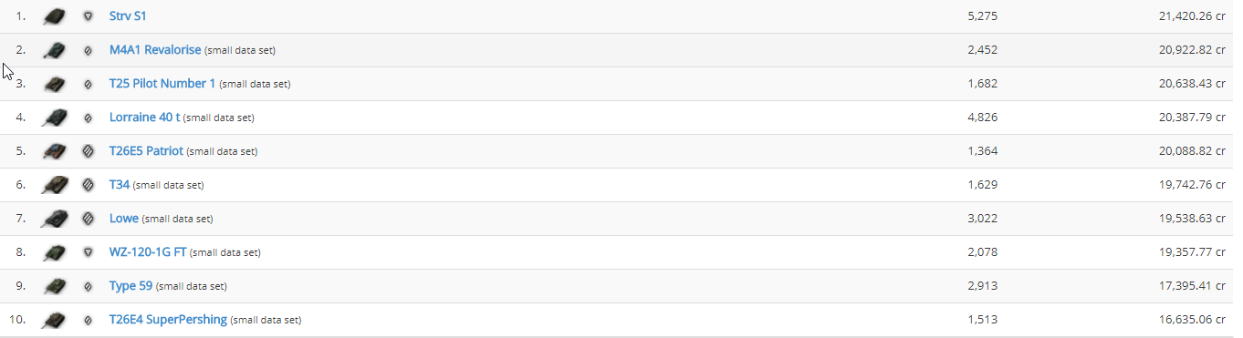Click tank destroyer class icon beside WZ-120-1G FT

[88, 252]
